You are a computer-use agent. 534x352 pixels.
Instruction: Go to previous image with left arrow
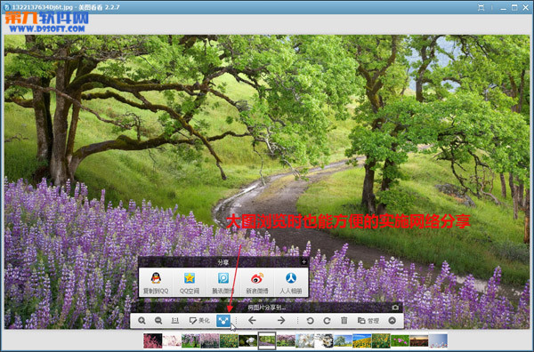(x=252, y=320)
